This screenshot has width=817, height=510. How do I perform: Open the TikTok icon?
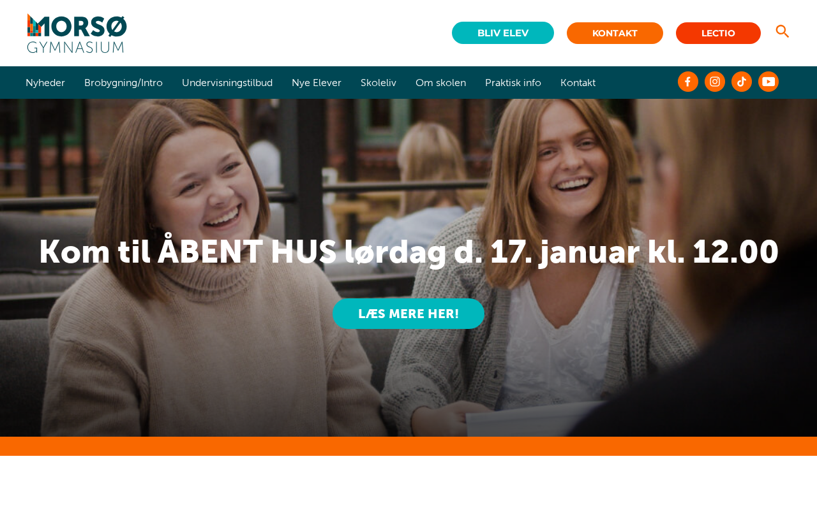pos(742,82)
